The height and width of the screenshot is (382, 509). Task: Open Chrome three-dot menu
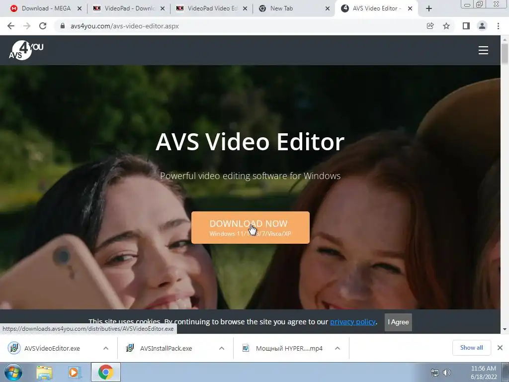click(498, 26)
